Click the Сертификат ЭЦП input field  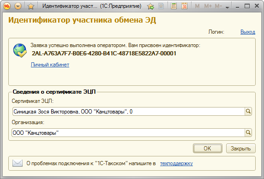tap(129, 111)
